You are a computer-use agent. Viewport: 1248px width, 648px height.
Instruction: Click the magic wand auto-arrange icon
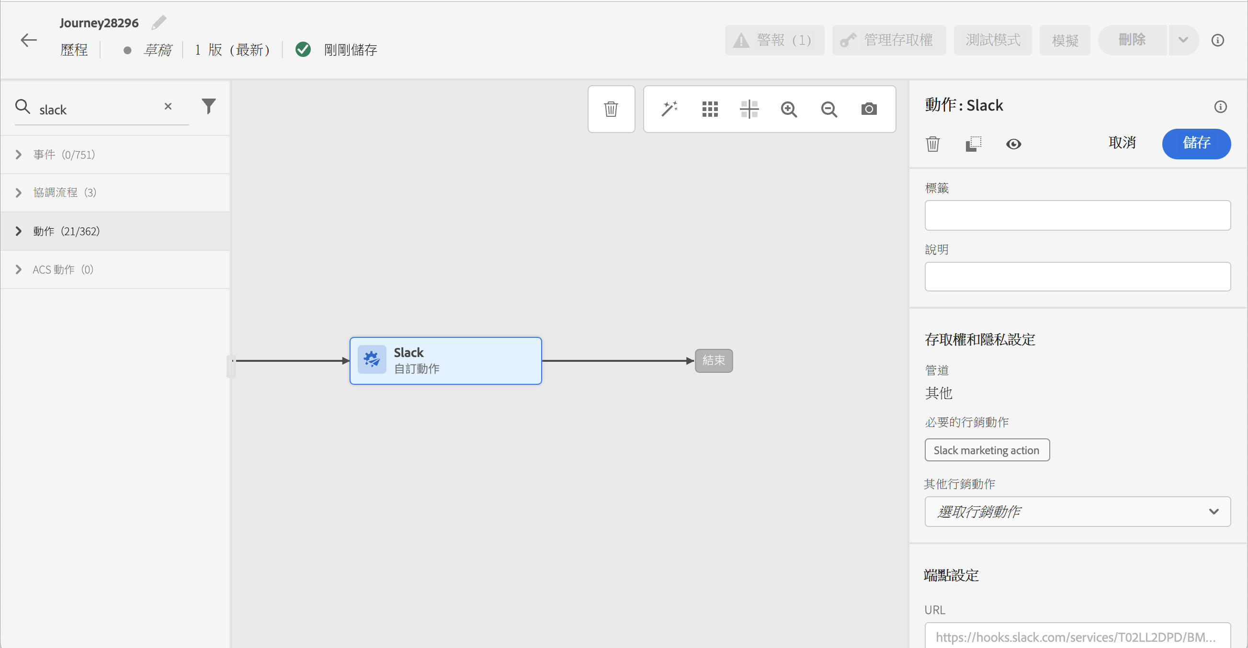click(669, 109)
